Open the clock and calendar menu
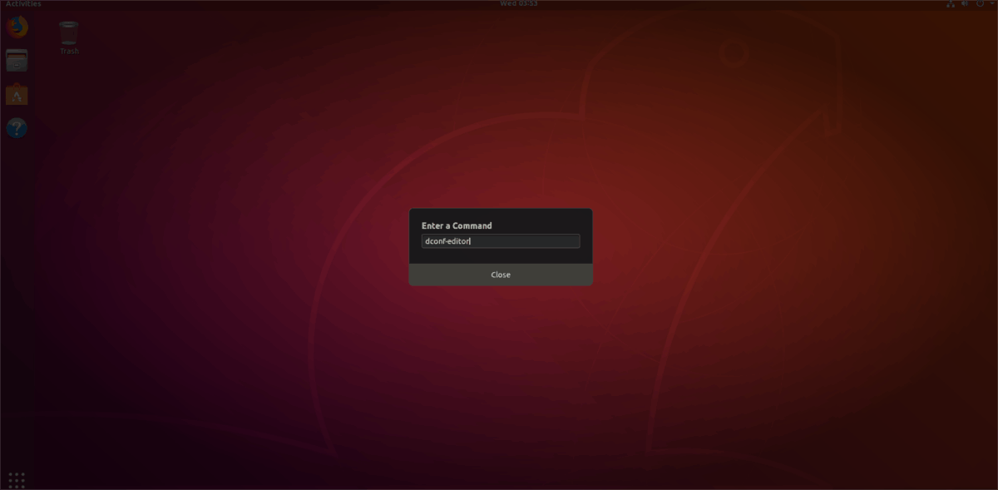Viewport: 998px width, 490px height. 518,3
